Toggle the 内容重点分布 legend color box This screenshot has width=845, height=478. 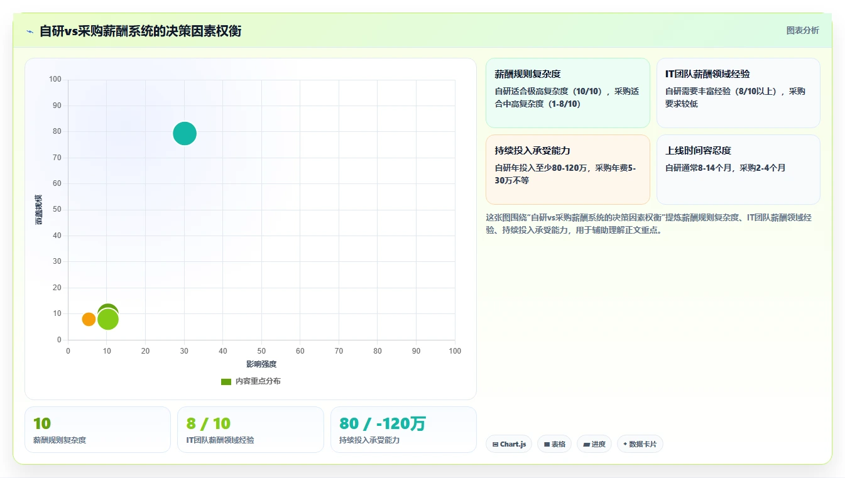click(226, 382)
